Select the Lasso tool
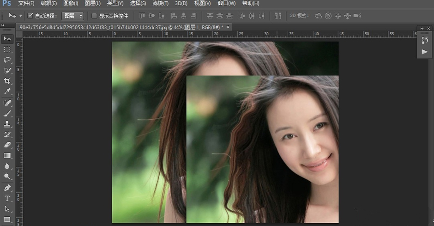 (x=7, y=60)
